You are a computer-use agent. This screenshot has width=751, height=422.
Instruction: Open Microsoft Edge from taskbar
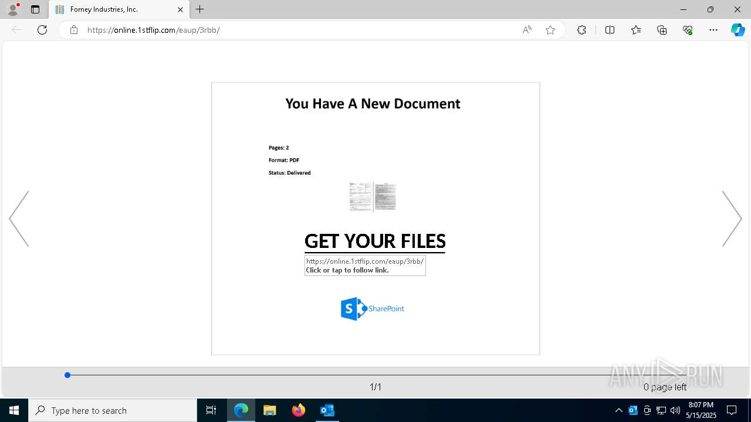coord(241,410)
